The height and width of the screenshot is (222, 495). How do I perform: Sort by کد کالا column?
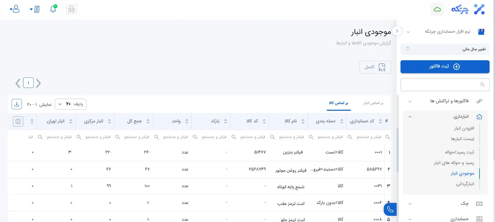pos(264,121)
